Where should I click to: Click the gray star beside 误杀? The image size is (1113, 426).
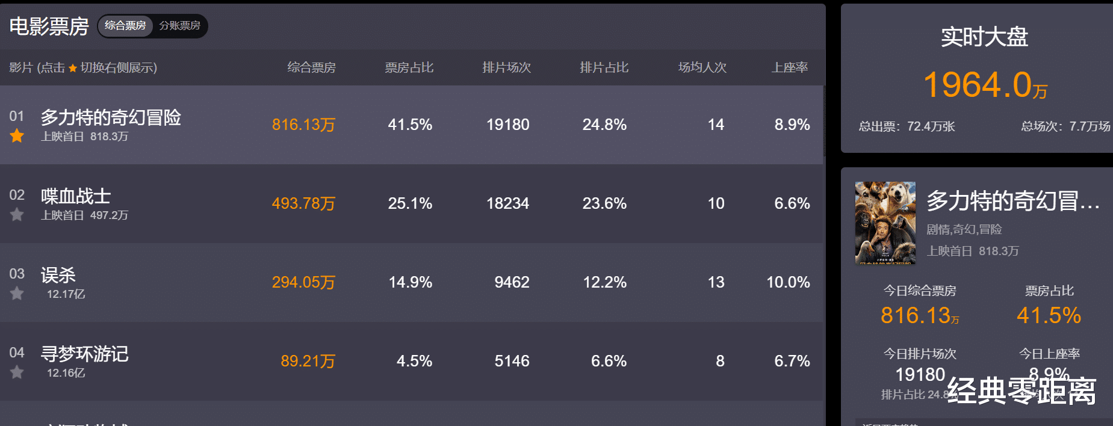(x=17, y=294)
